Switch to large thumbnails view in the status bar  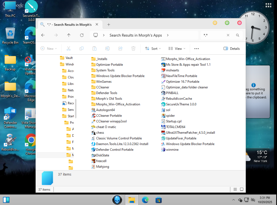[x=242, y=189]
